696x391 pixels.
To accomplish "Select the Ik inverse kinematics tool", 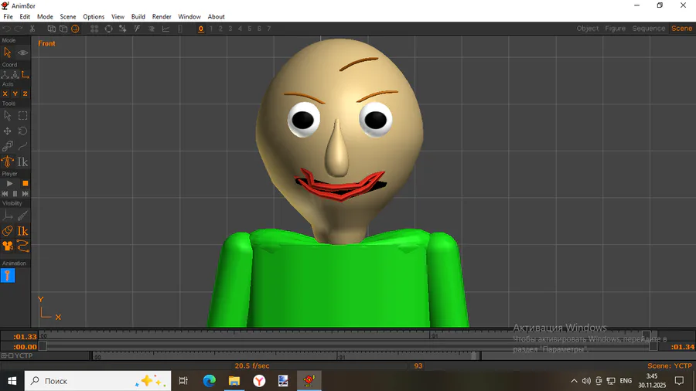I will coord(22,161).
